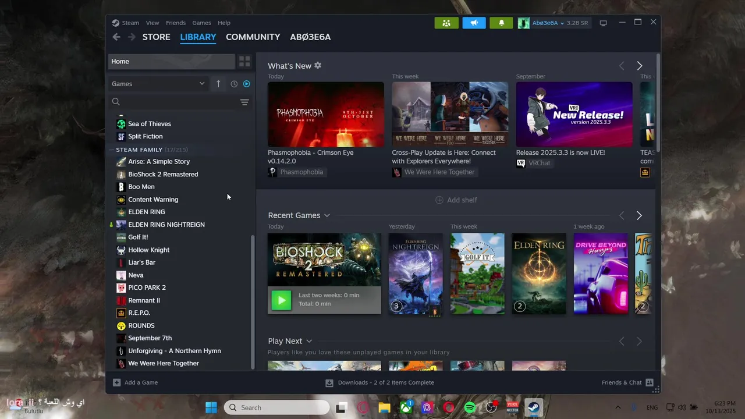This screenshot has width=745, height=419.
Task: Select Sea of Thieves in game list
Action: pyautogui.click(x=150, y=123)
